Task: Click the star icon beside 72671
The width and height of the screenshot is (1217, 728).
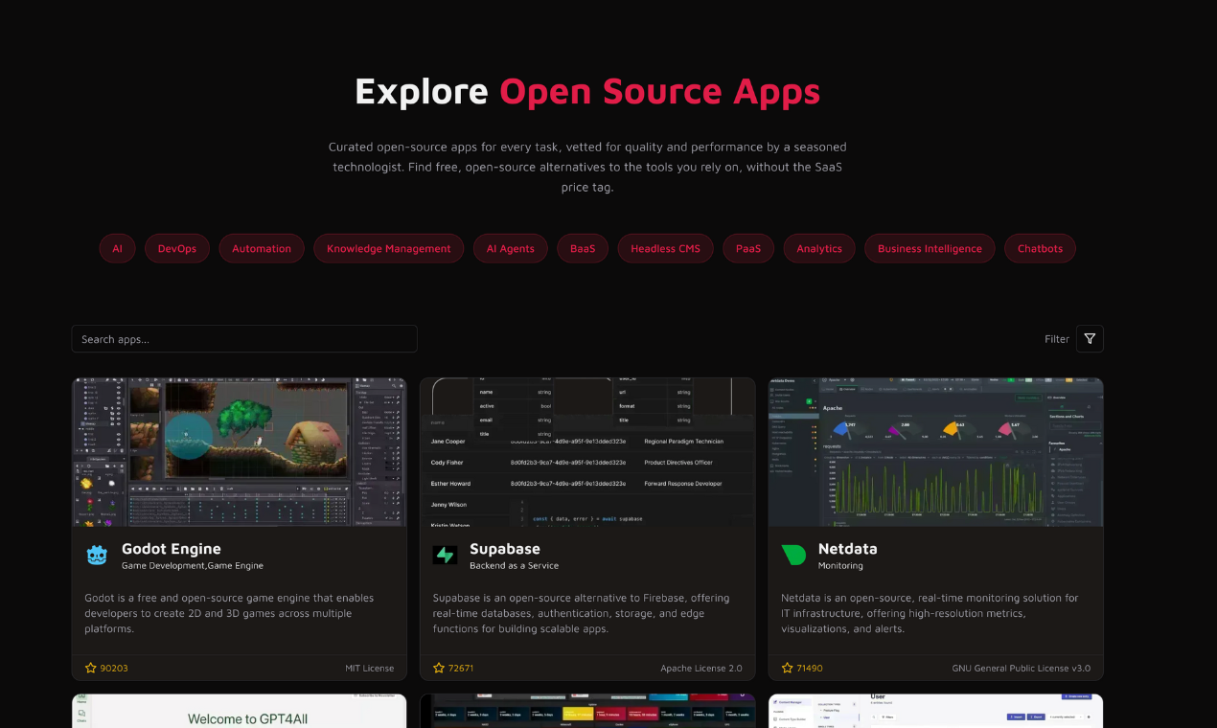Action: (439, 668)
